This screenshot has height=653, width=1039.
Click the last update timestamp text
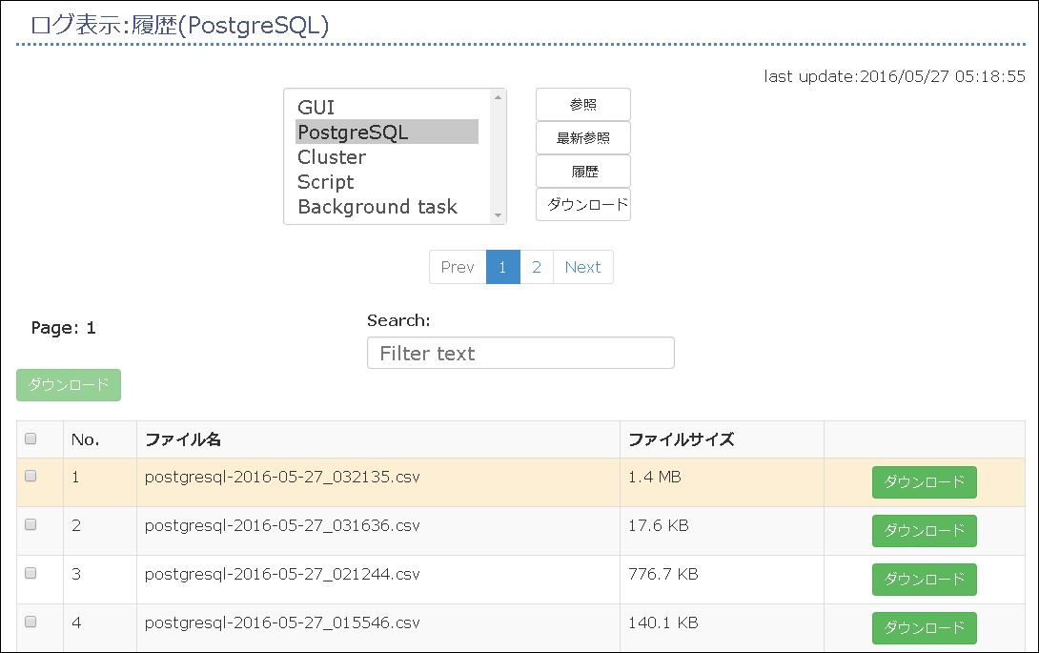point(894,76)
